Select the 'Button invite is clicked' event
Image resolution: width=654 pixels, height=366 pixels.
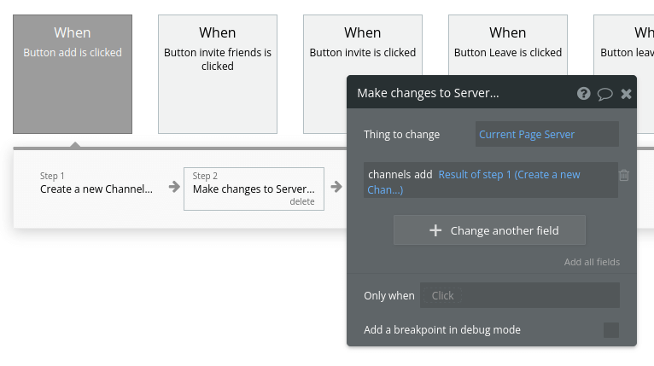[363, 45]
